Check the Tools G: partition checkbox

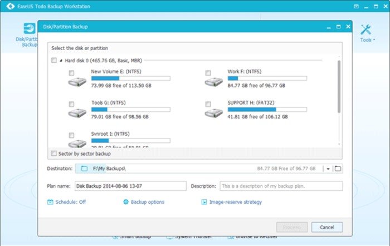coord(72,104)
